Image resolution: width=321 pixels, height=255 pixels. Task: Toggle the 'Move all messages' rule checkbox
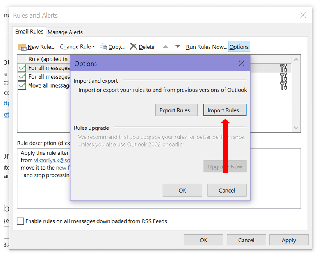click(x=22, y=85)
